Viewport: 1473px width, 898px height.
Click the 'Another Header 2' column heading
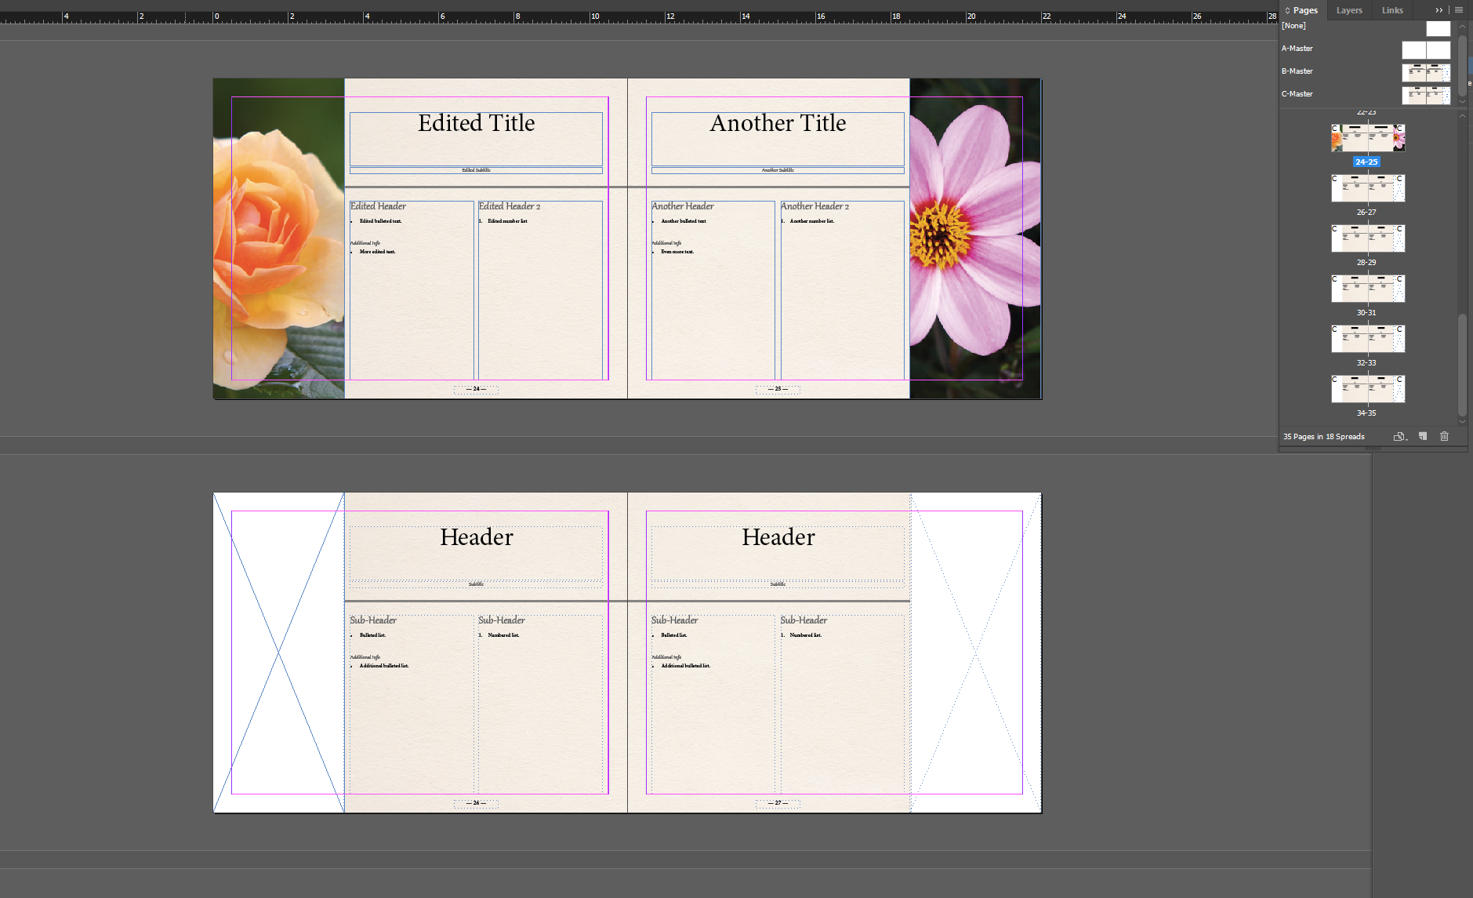[815, 206]
